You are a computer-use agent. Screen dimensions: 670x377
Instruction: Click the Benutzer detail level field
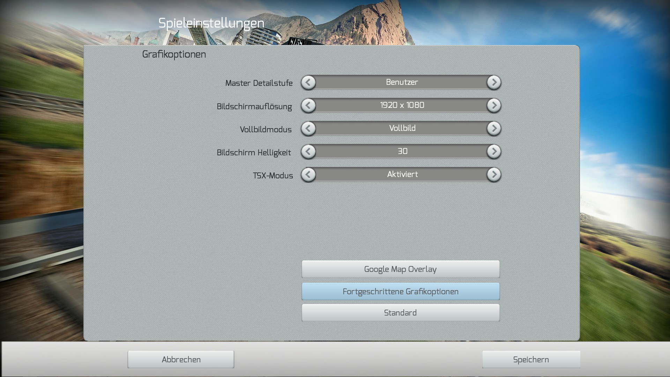[402, 82]
